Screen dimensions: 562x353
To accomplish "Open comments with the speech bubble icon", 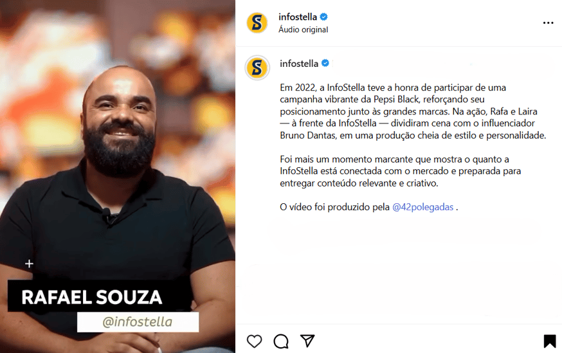I will click(x=281, y=341).
